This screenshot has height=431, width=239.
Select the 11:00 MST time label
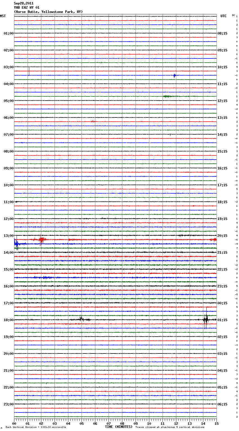9,202
